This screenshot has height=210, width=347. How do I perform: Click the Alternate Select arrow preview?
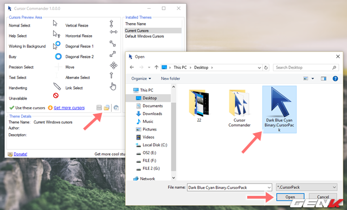(x=111, y=75)
